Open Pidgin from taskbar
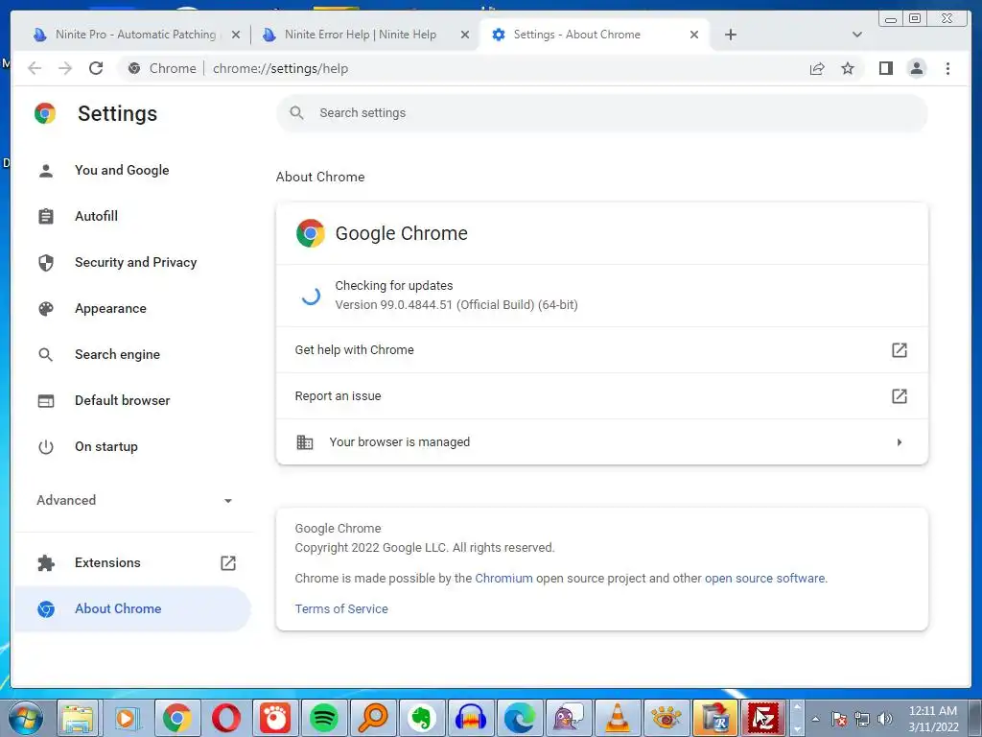 point(568,718)
